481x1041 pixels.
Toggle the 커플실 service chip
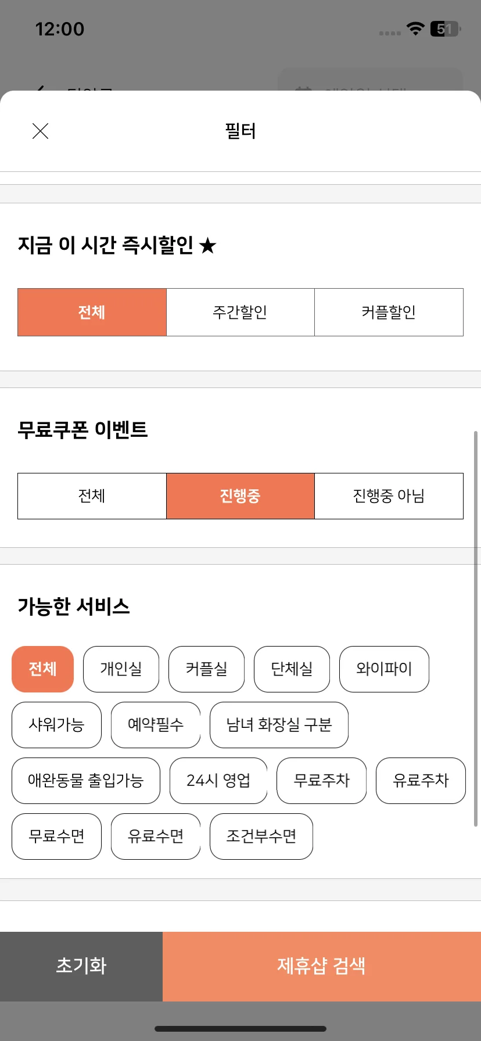[x=206, y=669]
